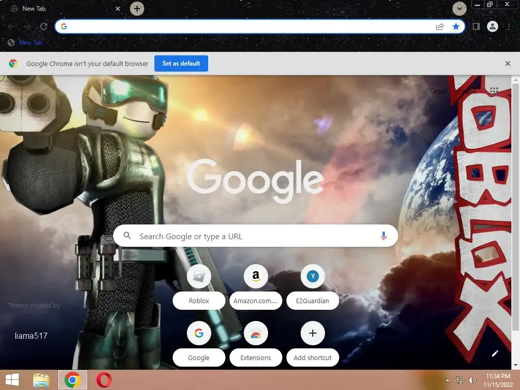520x390 pixels.
Task: Click scrollbar down arrow
Action: tap(515, 366)
